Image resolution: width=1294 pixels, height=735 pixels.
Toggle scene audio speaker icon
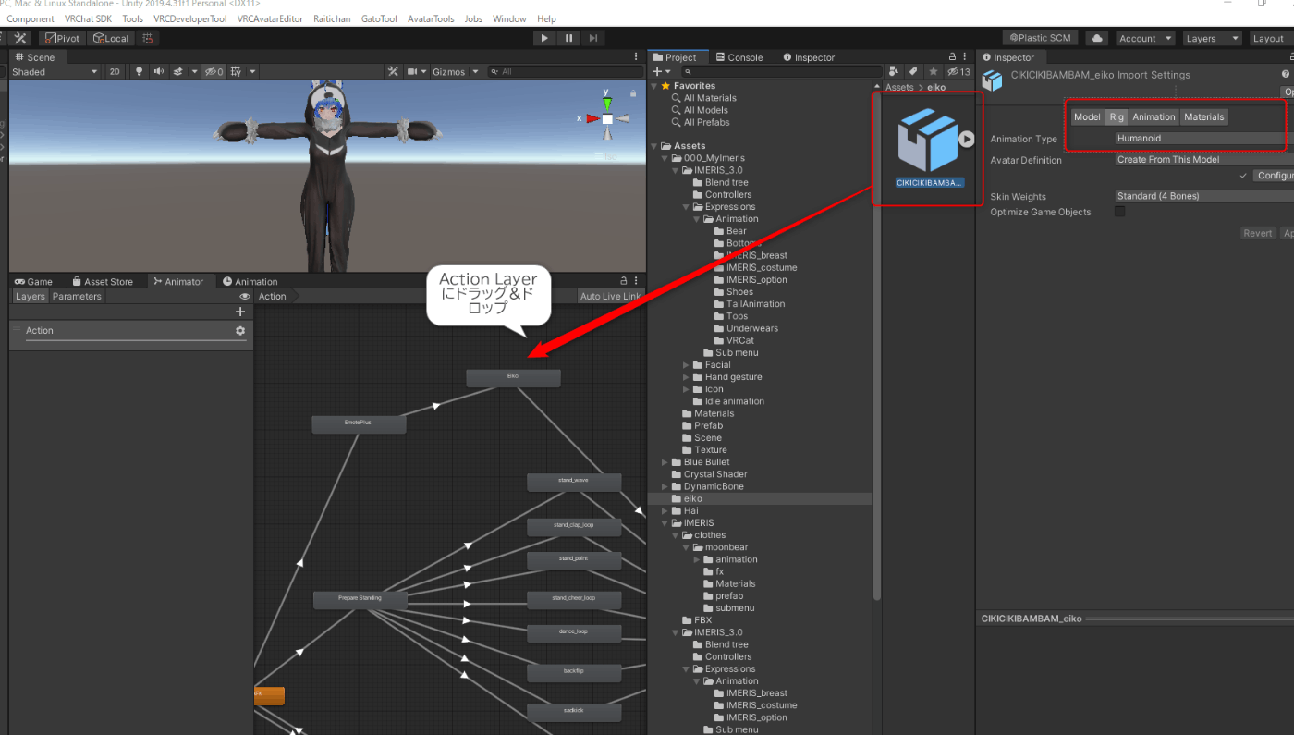coord(159,72)
